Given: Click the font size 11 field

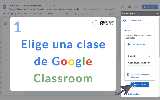Looking at the screenshot, I should coord(67,14).
